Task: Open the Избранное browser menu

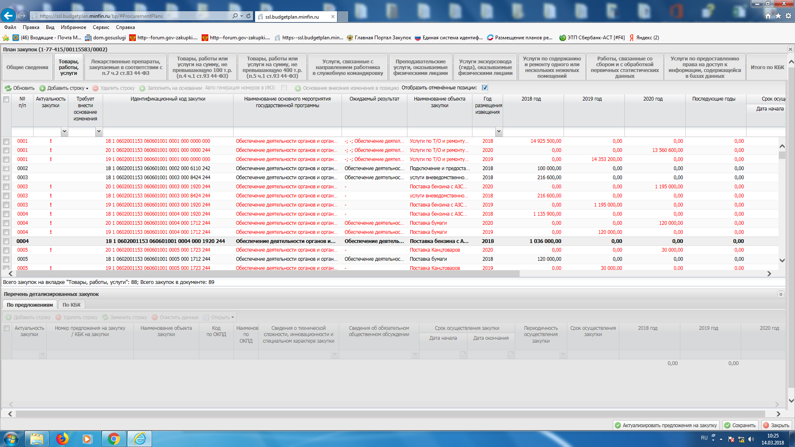Action: 73,27
